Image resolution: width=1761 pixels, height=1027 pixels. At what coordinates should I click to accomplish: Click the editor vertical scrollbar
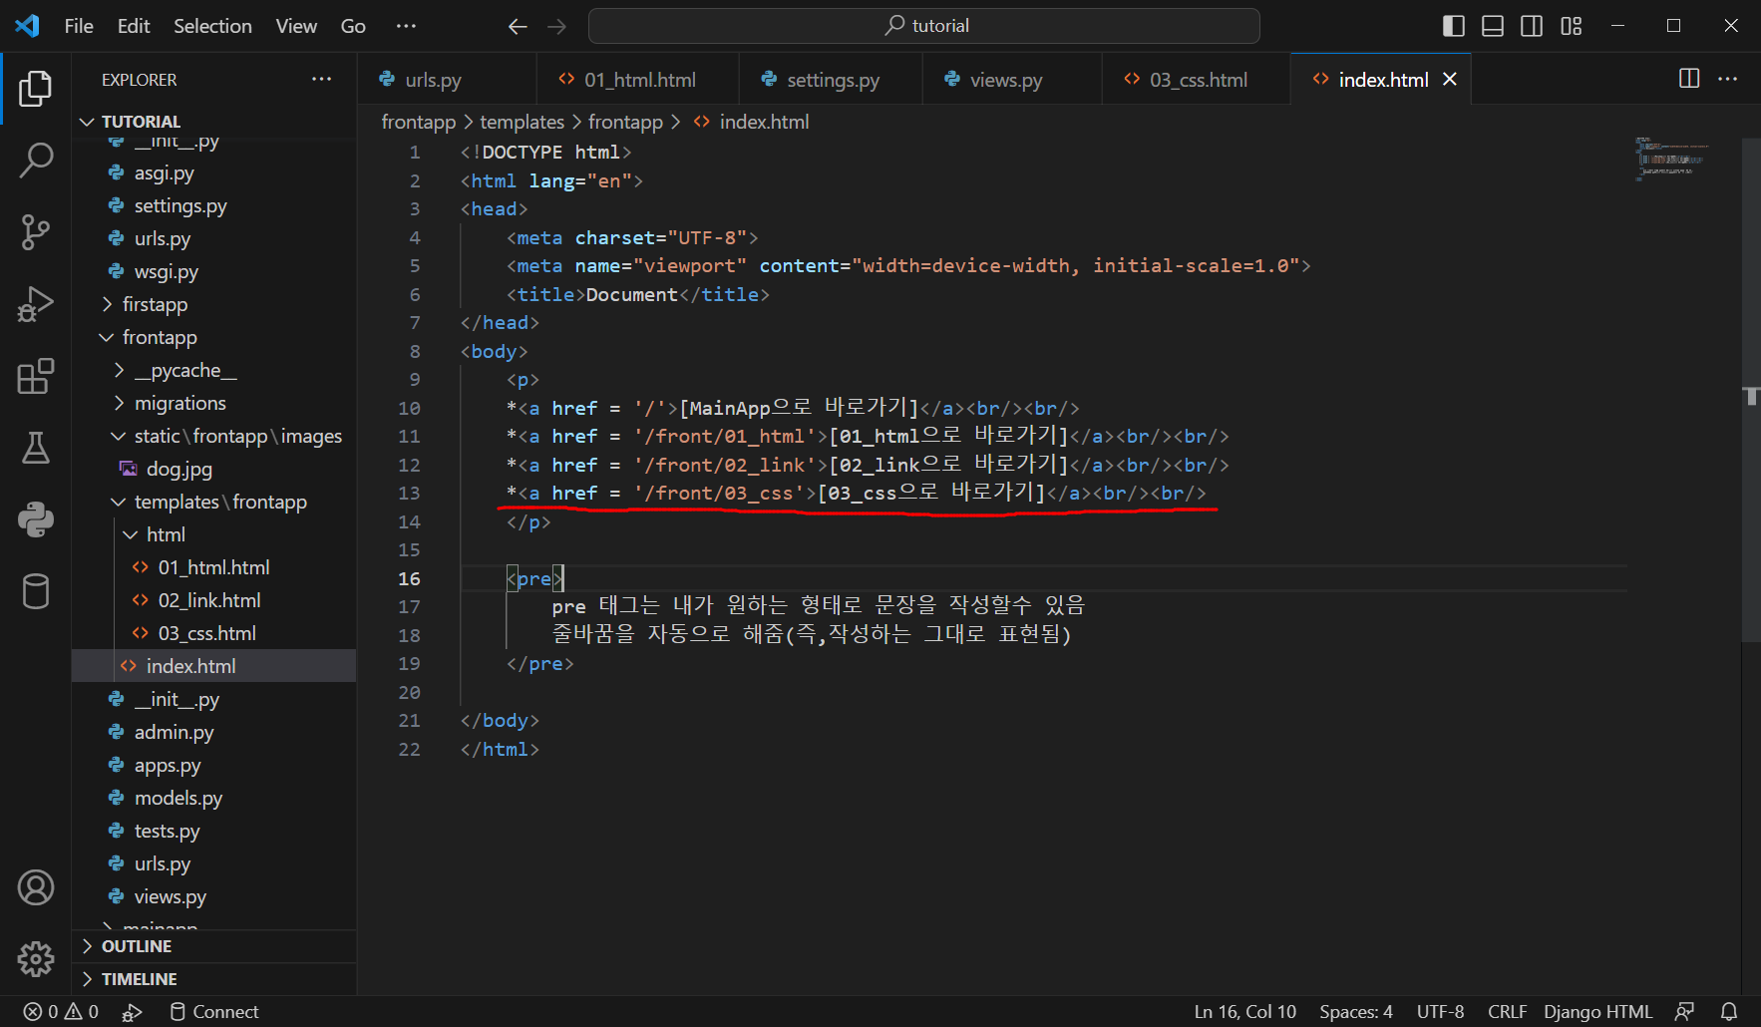click(x=1751, y=389)
